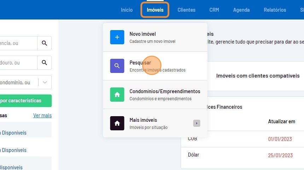Image resolution: width=304 pixels, height=170 pixels.
Task: Select 'Imóveis com clientes compatíveis' panel title
Action: click(258, 76)
